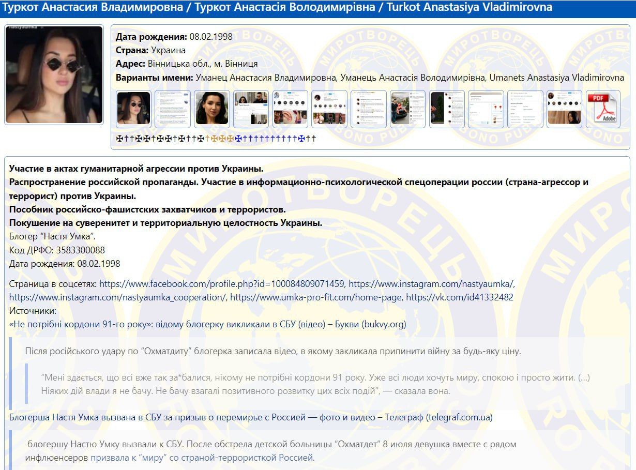Open the first thumbnail in the gallery row
Viewport: 636px width, 470px height.
coord(133,109)
